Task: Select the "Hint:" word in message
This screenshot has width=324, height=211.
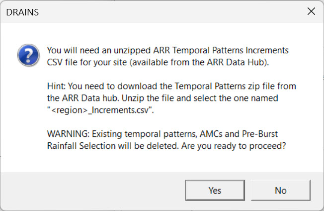Action: point(56,86)
